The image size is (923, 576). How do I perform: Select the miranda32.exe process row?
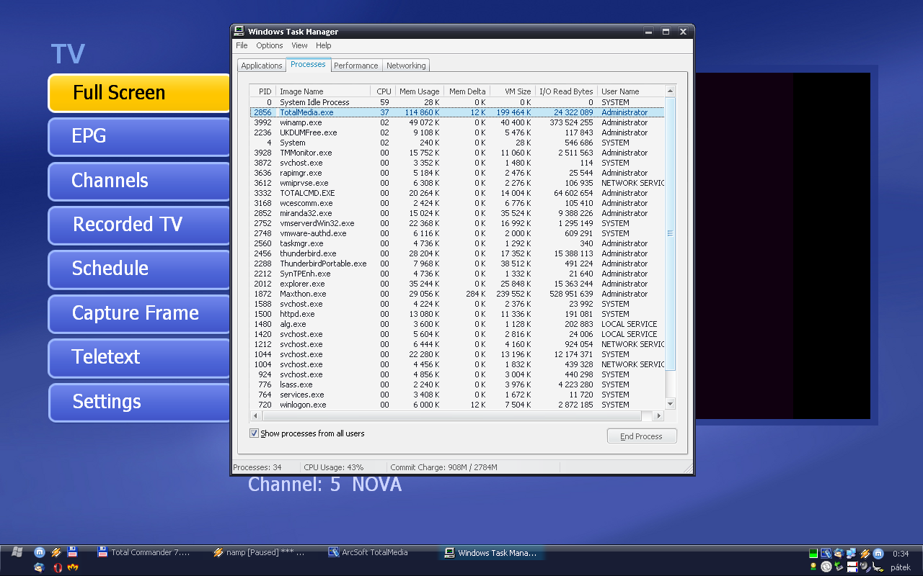(x=457, y=213)
